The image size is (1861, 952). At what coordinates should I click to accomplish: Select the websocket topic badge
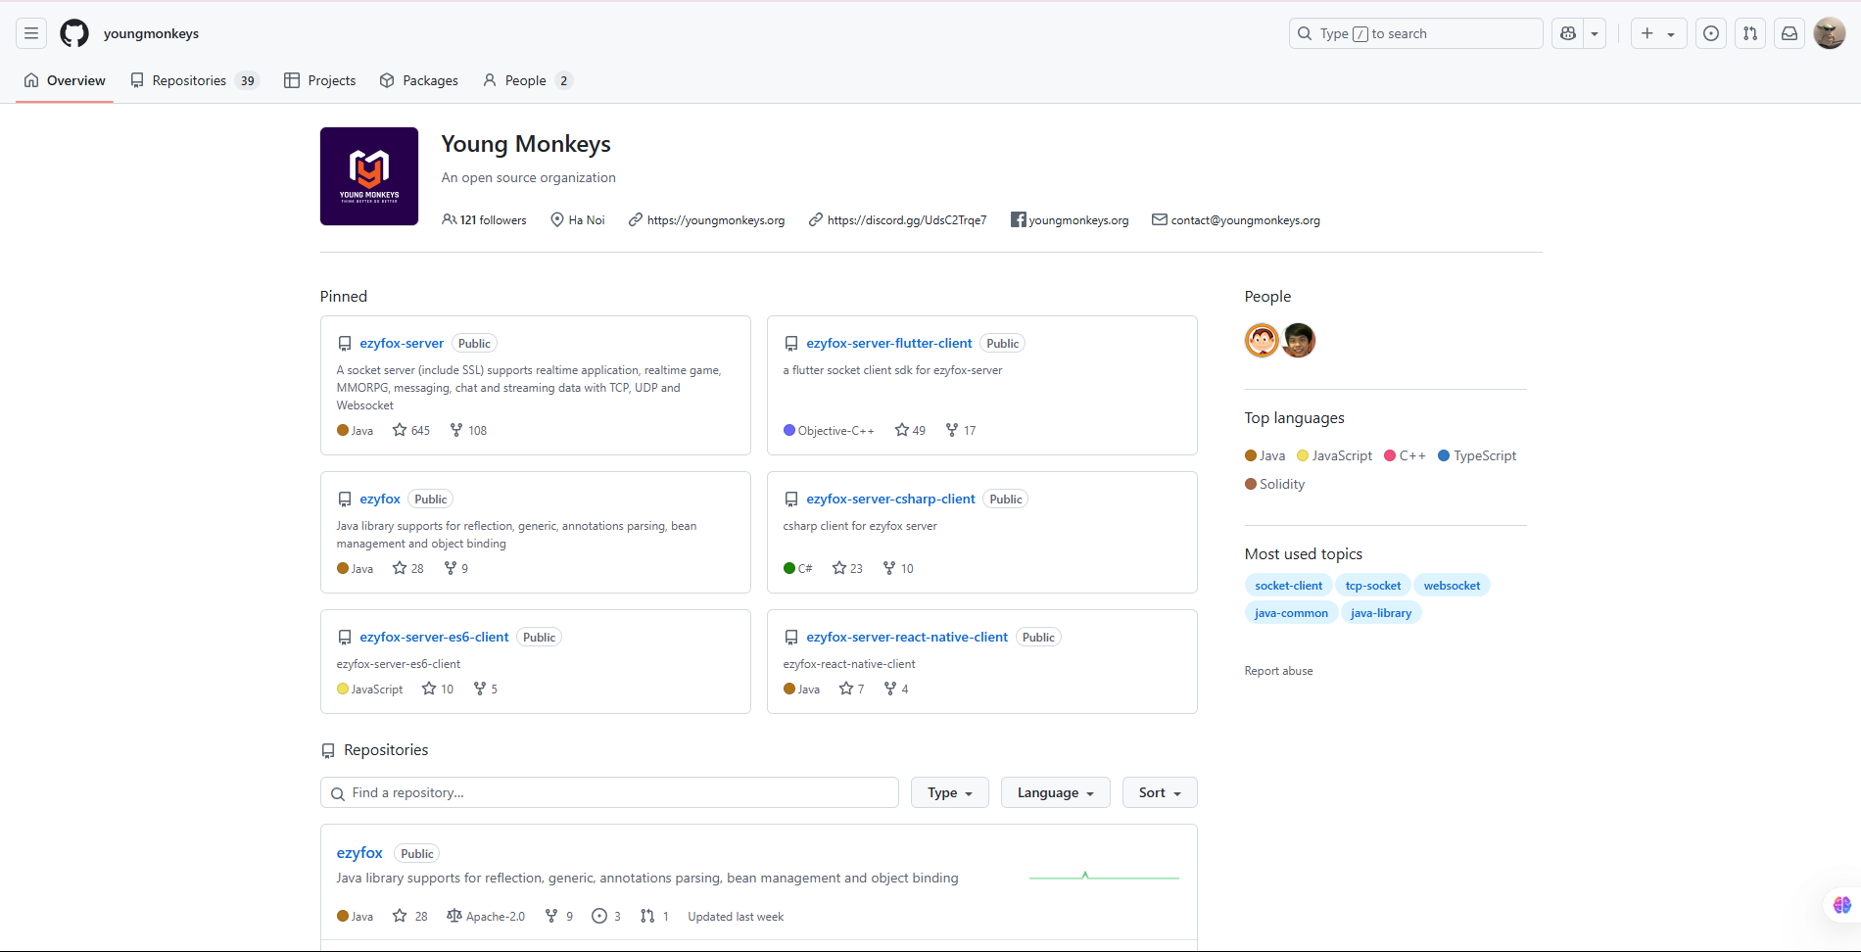[1452, 585]
